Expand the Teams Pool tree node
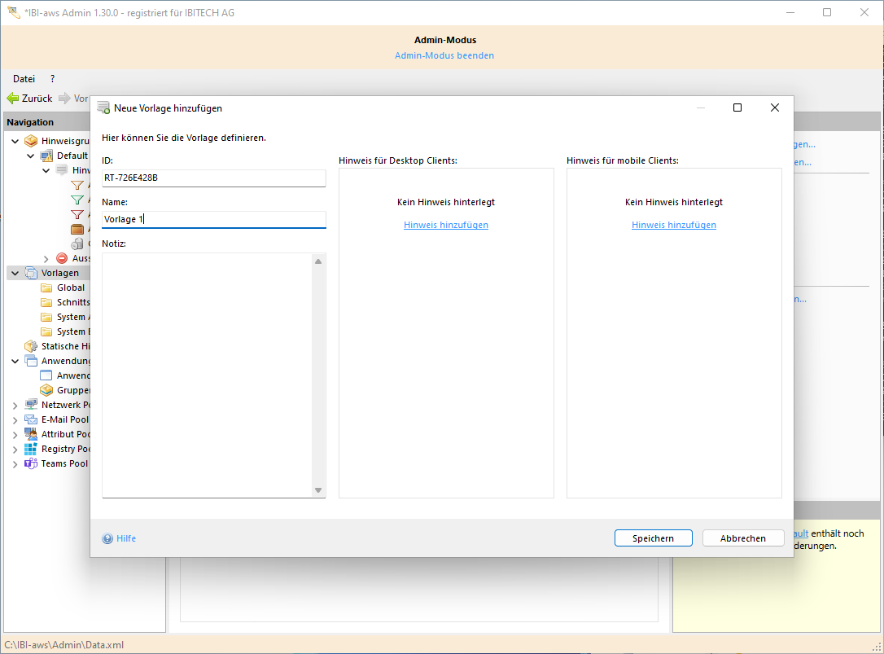 [x=15, y=463]
